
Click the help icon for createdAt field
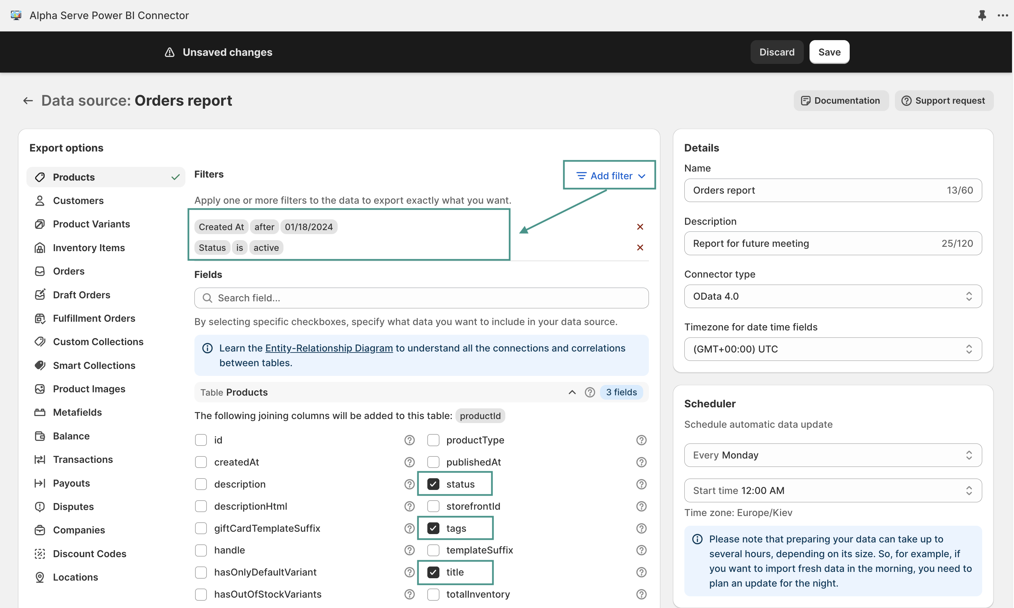409,462
